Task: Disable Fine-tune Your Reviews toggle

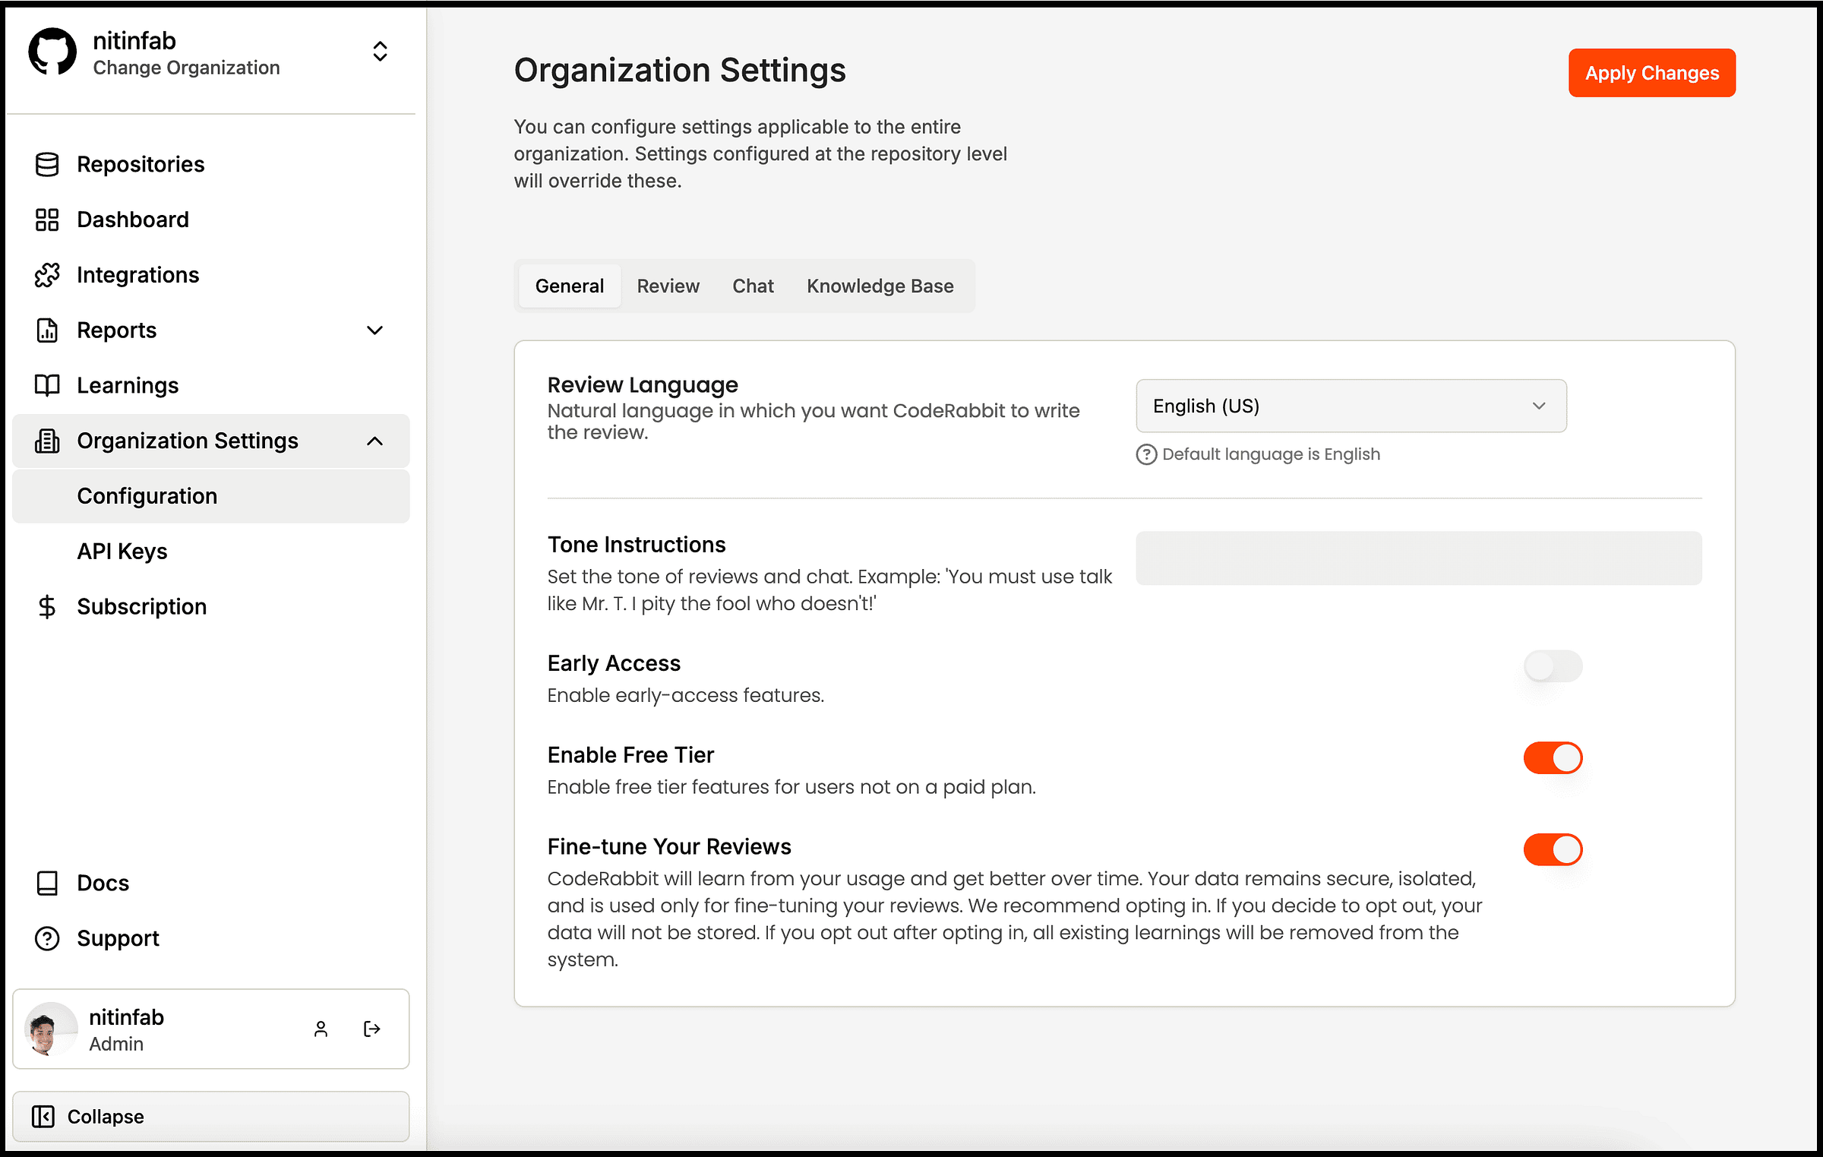Action: (x=1552, y=849)
